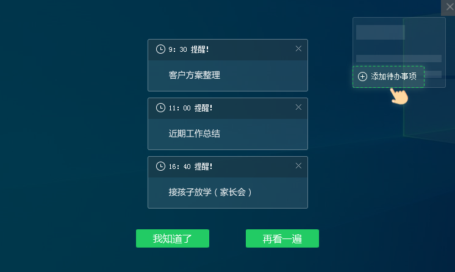Select the 客户方案整理 reminder text
455x272 pixels.
coord(195,76)
